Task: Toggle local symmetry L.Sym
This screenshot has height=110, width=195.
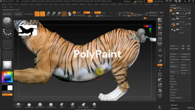Action: pos(160,56)
